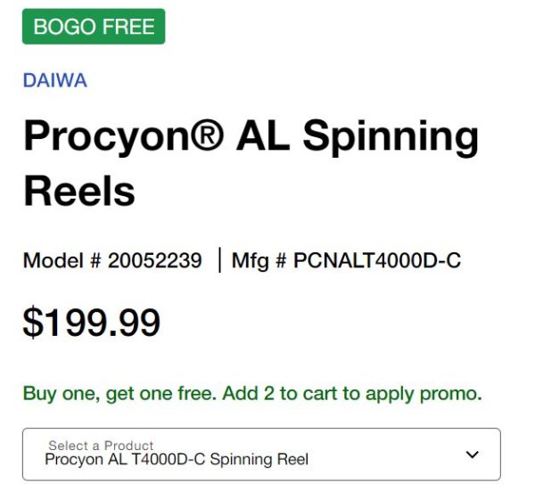Click the registered trademark symbol after Procyon
This screenshot has height=491, width=535.
(208, 135)
